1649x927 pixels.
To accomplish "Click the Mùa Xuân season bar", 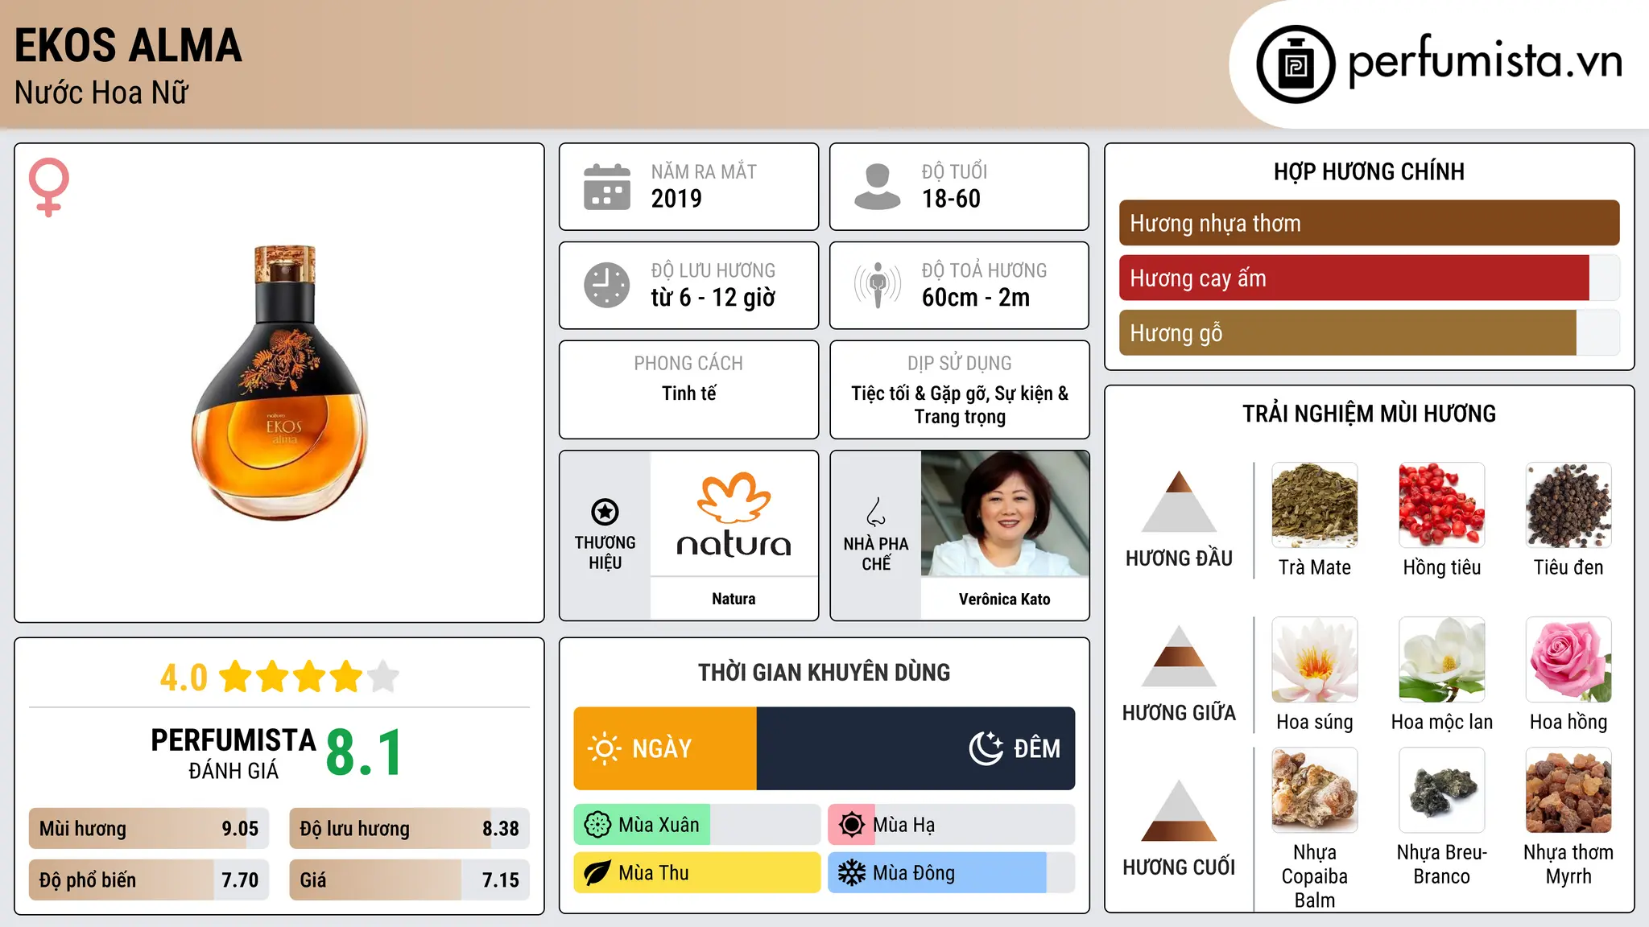I will [697, 825].
